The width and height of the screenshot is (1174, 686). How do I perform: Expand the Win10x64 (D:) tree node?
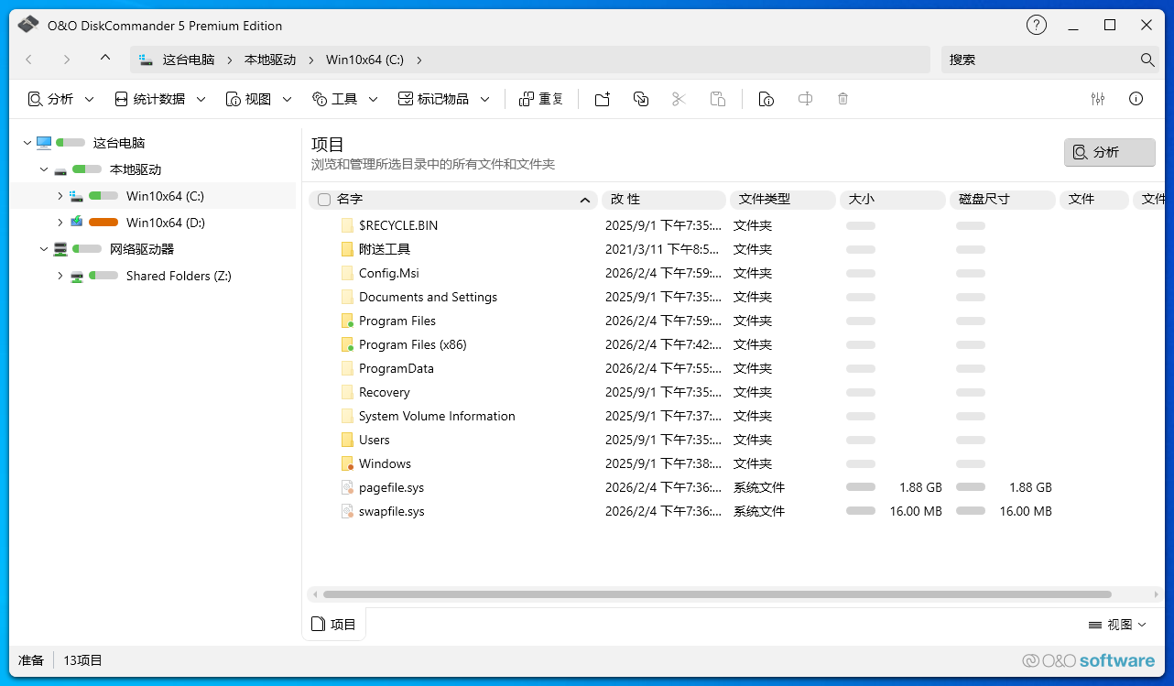pos(60,223)
